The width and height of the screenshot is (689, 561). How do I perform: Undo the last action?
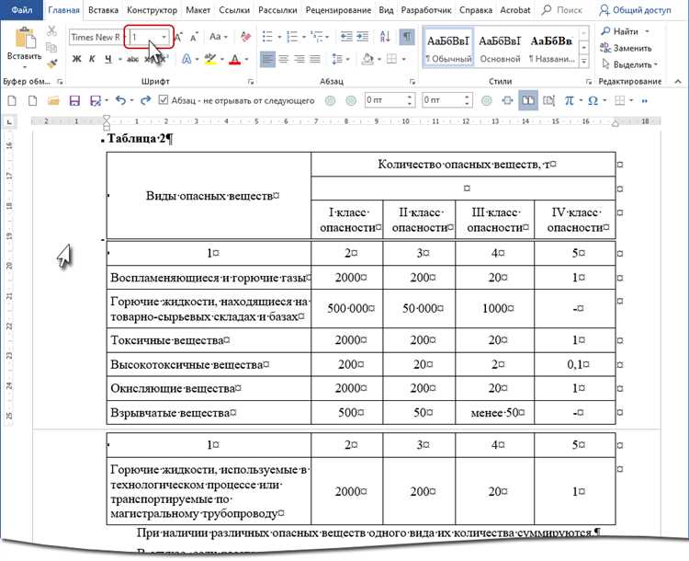tap(121, 100)
